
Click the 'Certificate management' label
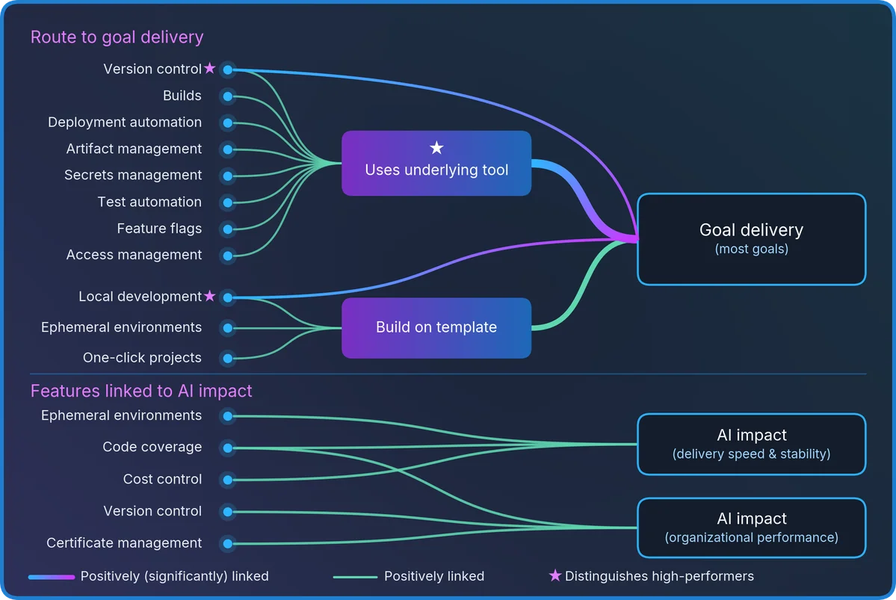(124, 543)
